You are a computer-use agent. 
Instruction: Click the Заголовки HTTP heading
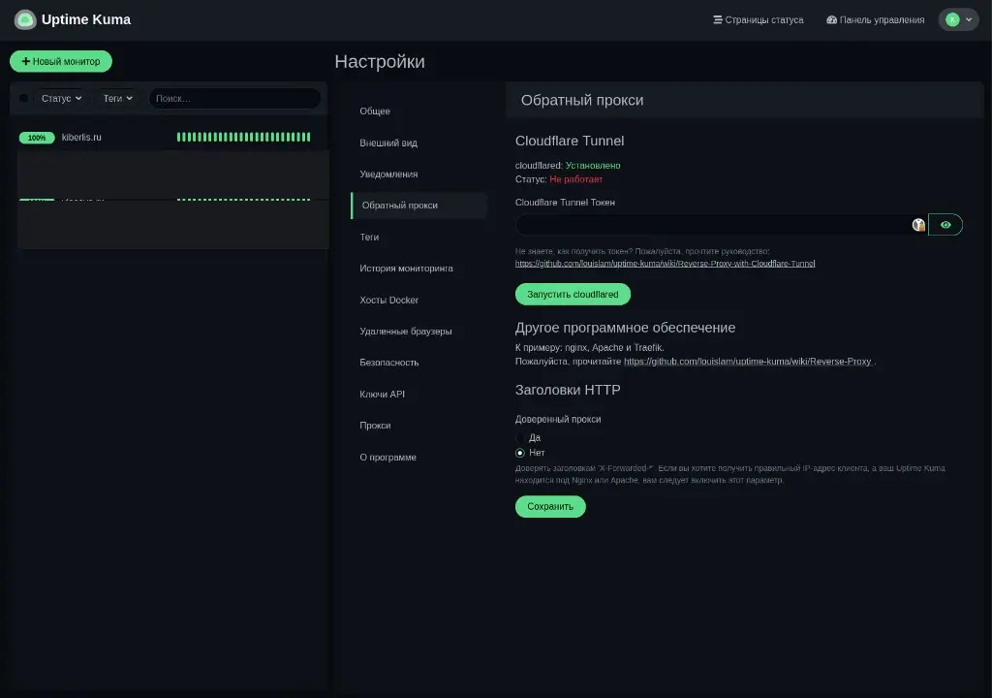[568, 390]
